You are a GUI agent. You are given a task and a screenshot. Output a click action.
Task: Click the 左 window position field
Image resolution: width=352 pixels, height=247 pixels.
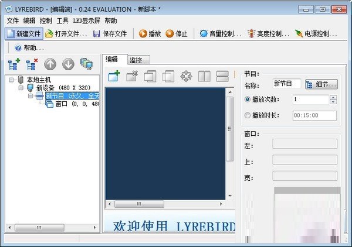click(305, 144)
